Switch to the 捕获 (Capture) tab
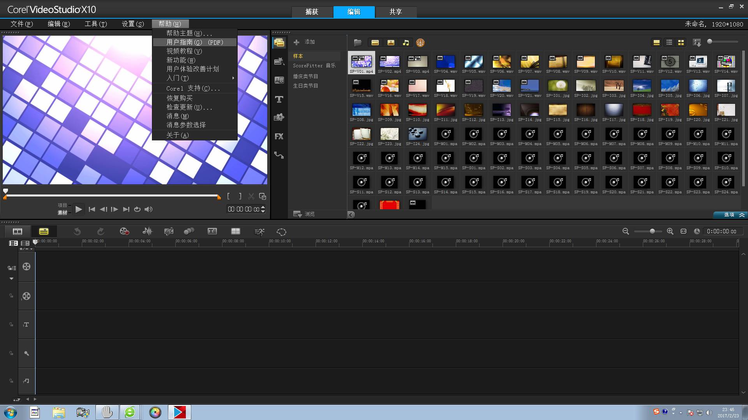Viewport: 748px width, 420px height. point(312,12)
